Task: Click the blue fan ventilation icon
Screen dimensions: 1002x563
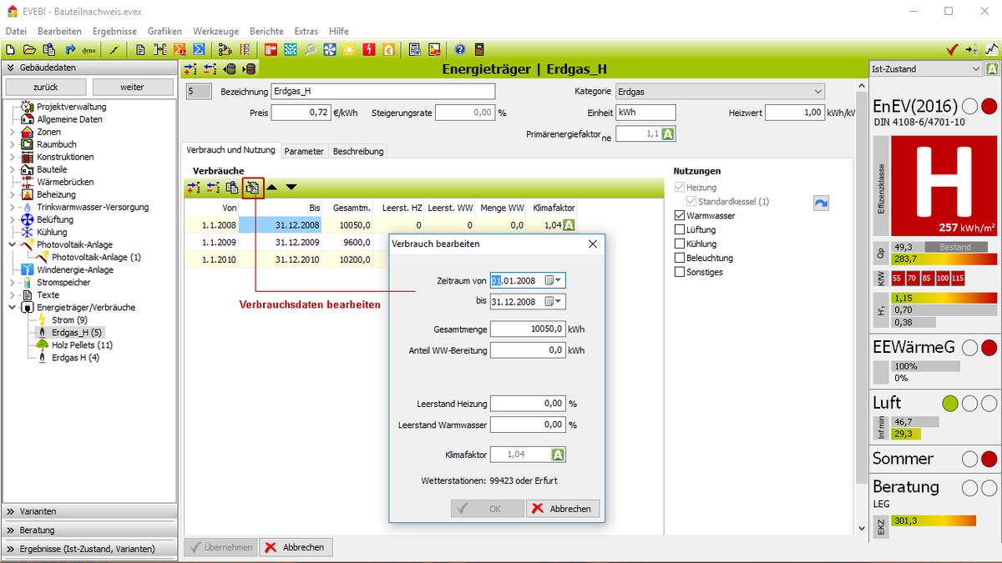Action: coord(330,49)
